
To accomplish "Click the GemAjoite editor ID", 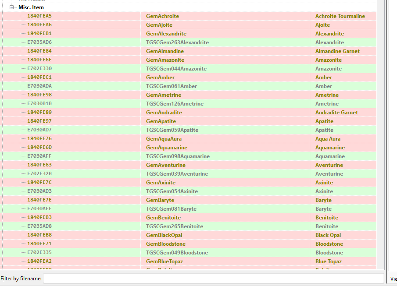I will (159, 25).
